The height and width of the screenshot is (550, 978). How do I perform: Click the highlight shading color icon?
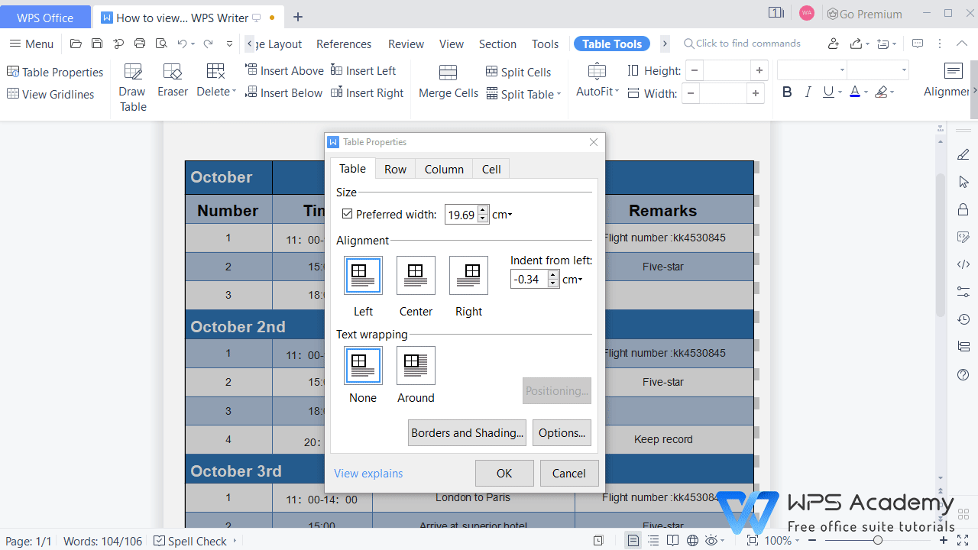(x=881, y=92)
